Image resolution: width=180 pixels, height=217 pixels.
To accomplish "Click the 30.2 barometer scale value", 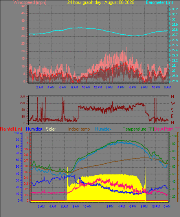I will [175, 9].
